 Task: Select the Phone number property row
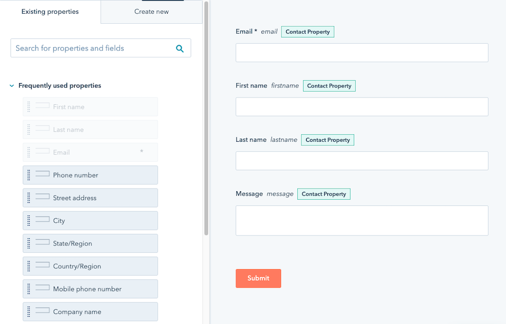pos(90,175)
